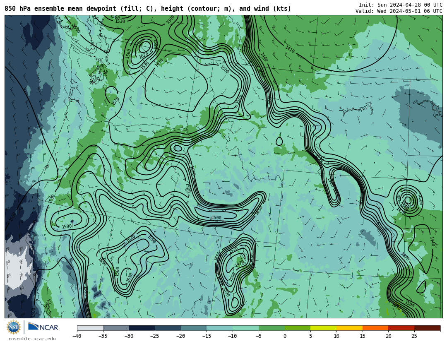
Task: Click the NCAR logo
Action: (43, 327)
